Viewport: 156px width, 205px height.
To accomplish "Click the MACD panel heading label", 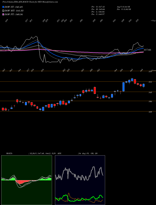I will point(9,153).
